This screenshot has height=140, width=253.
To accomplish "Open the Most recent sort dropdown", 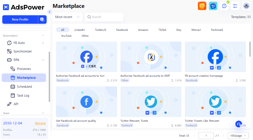I will tap(68, 17).
